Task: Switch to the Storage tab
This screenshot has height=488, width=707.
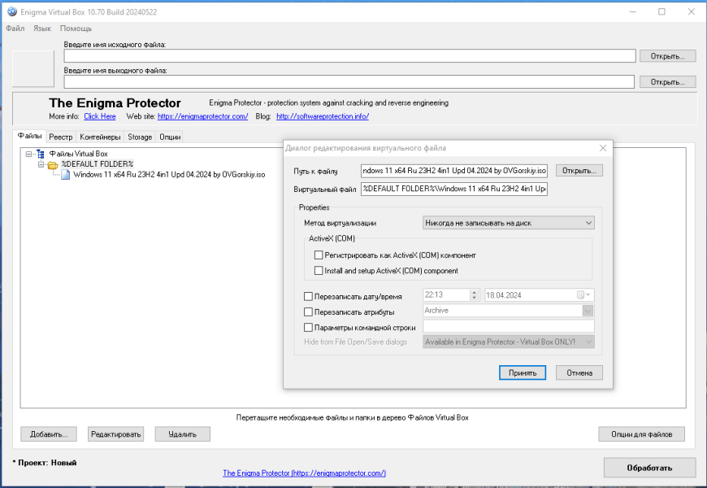Action: pyautogui.click(x=140, y=137)
